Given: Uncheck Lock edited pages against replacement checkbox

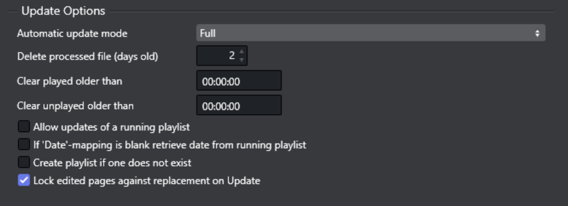Looking at the screenshot, I should pos(23,180).
